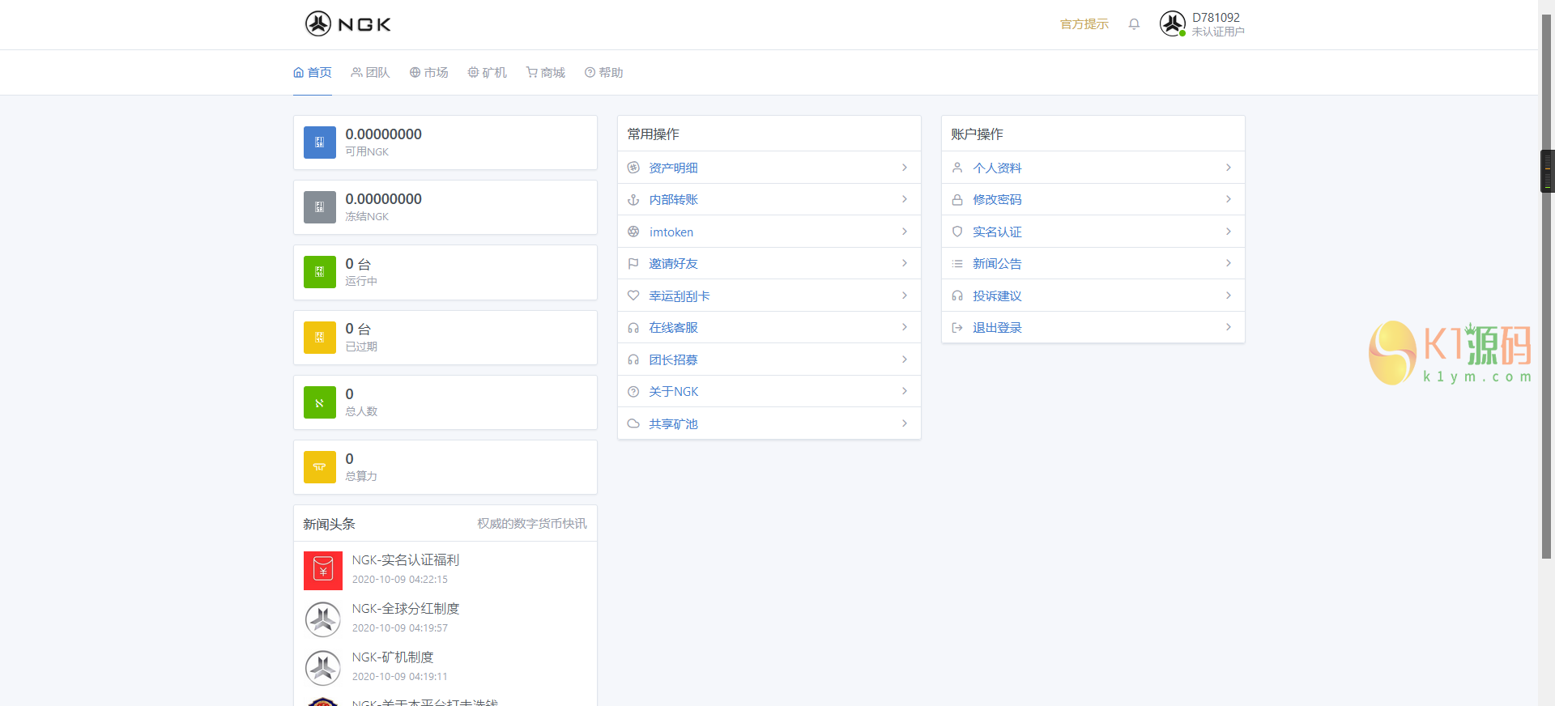The height and width of the screenshot is (706, 1555).
Task: Click the 未认证用户 status text
Action: 1218,32
